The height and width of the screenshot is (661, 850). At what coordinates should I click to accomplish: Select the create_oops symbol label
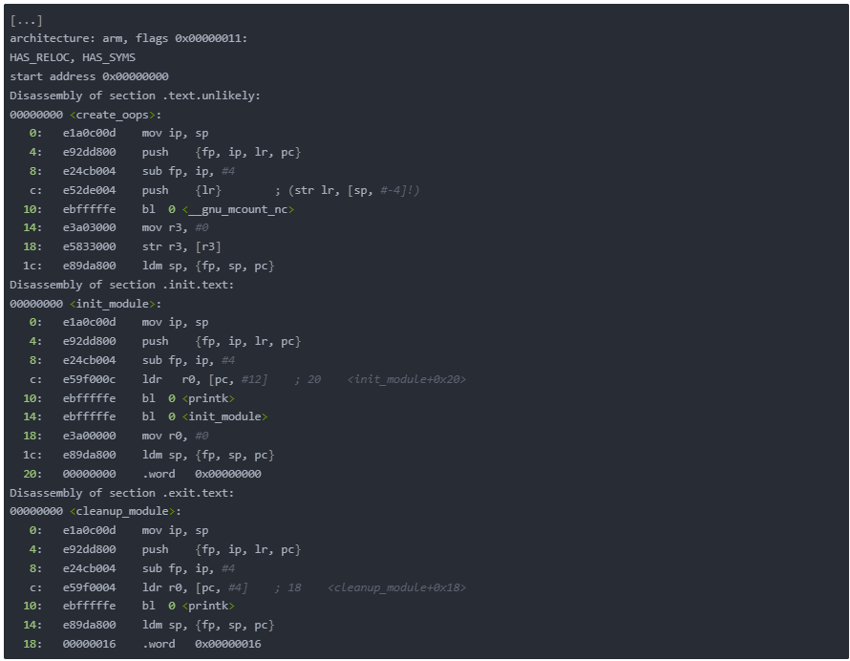tap(115, 115)
